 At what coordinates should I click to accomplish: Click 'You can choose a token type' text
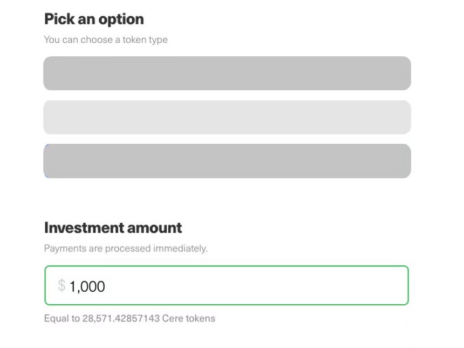(106, 39)
